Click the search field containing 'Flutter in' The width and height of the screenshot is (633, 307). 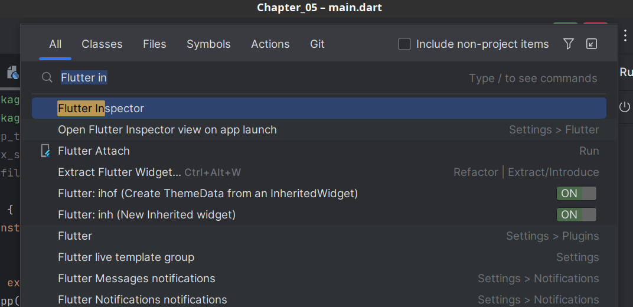(319, 78)
